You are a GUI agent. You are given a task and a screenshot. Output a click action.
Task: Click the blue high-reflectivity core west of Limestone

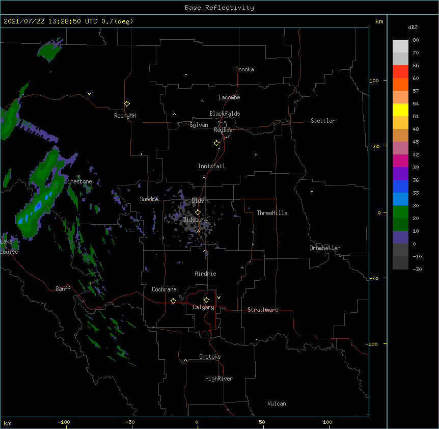[38, 207]
